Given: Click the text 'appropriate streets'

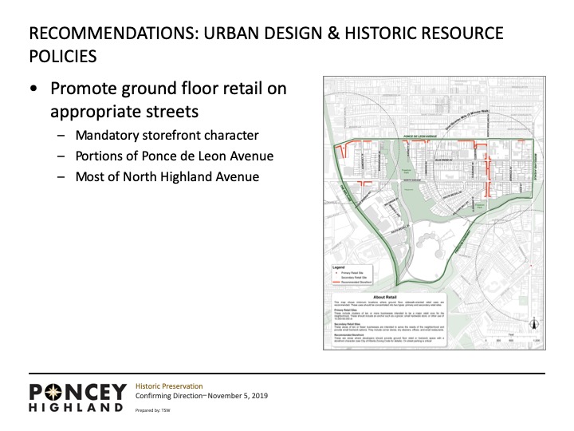Looking at the screenshot, I should pos(124,112).
